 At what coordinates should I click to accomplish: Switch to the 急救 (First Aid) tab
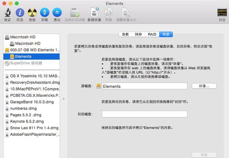(x=125, y=34)
